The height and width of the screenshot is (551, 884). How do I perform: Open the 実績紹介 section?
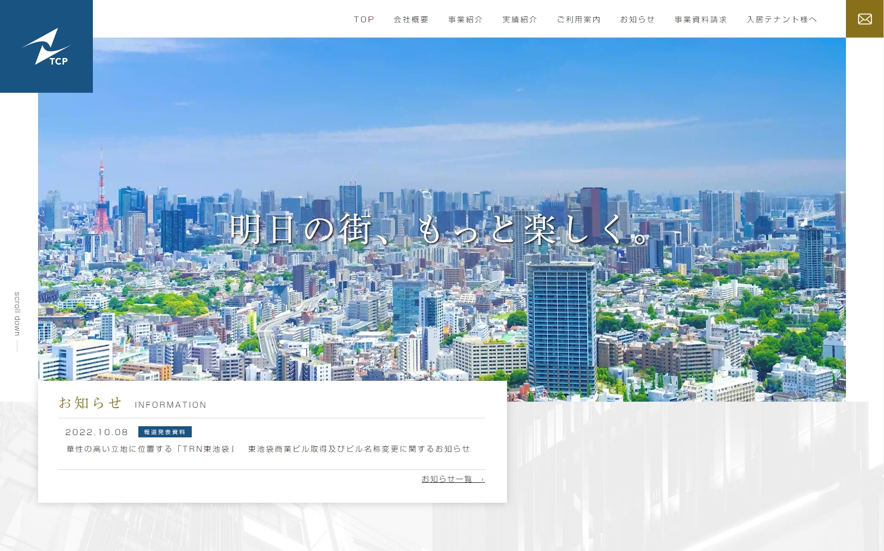coord(519,19)
